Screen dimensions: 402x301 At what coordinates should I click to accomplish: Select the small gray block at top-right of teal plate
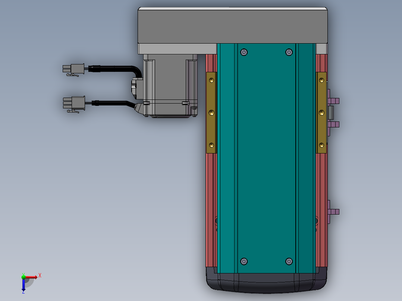tap(321, 49)
